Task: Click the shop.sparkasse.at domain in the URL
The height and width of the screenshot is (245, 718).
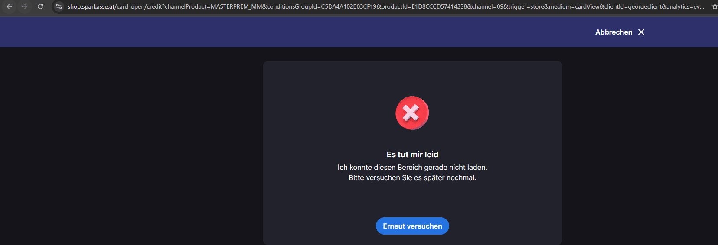Action: point(91,6)
